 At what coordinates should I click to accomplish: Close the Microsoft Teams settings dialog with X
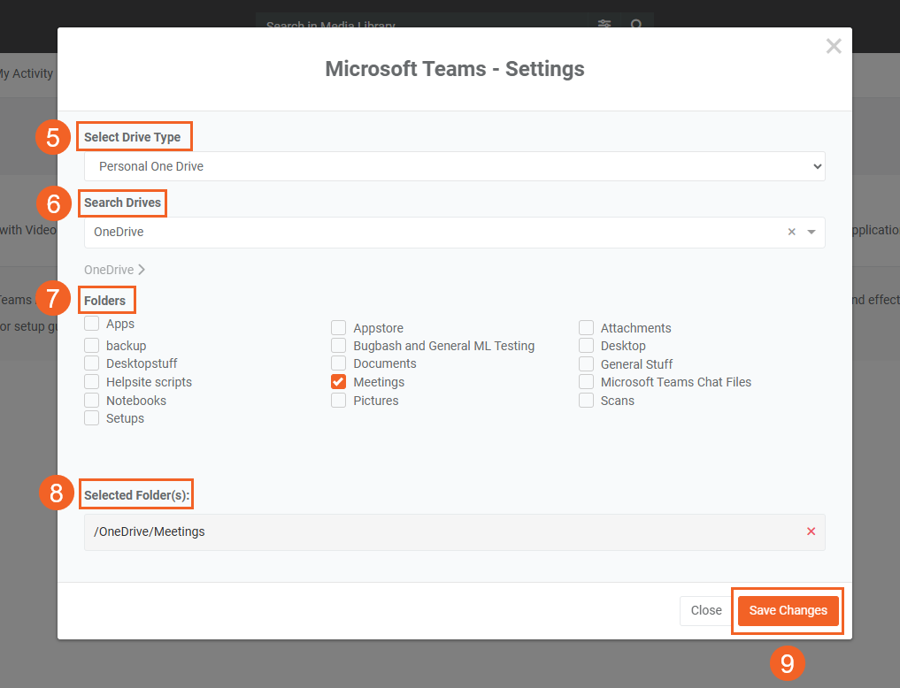click(x=833, y=46)
